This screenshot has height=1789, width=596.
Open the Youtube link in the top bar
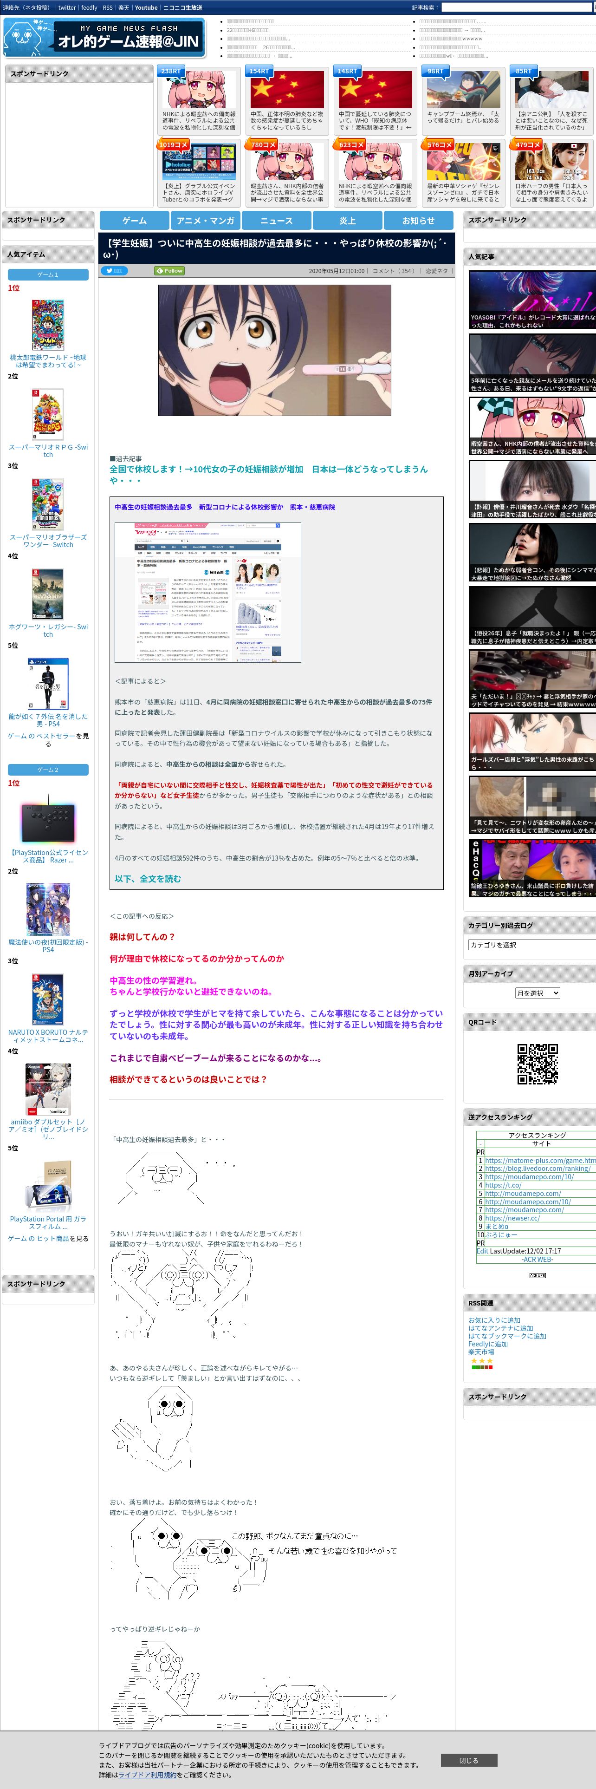tap(146, 7)
